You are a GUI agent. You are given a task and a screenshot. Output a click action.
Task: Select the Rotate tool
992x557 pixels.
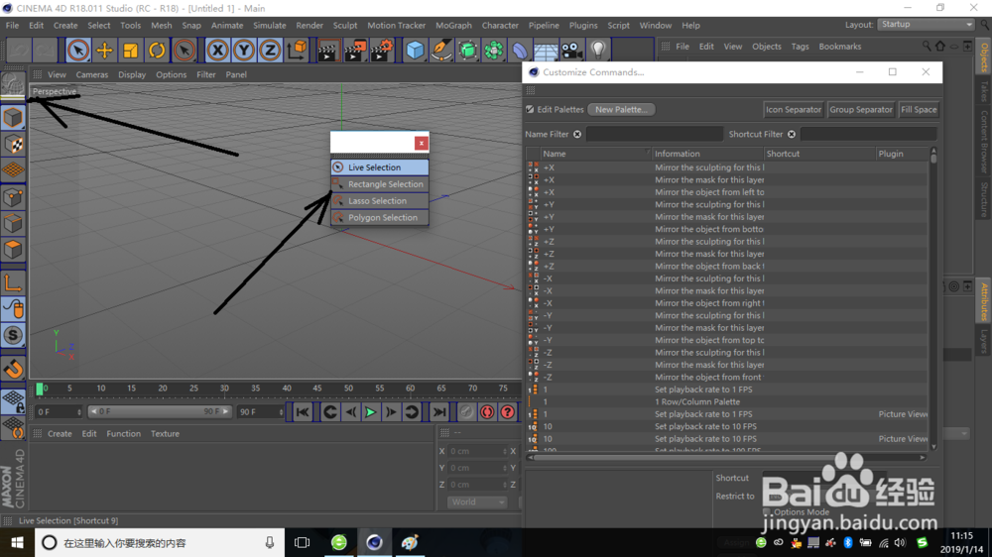tap(157, 50)
